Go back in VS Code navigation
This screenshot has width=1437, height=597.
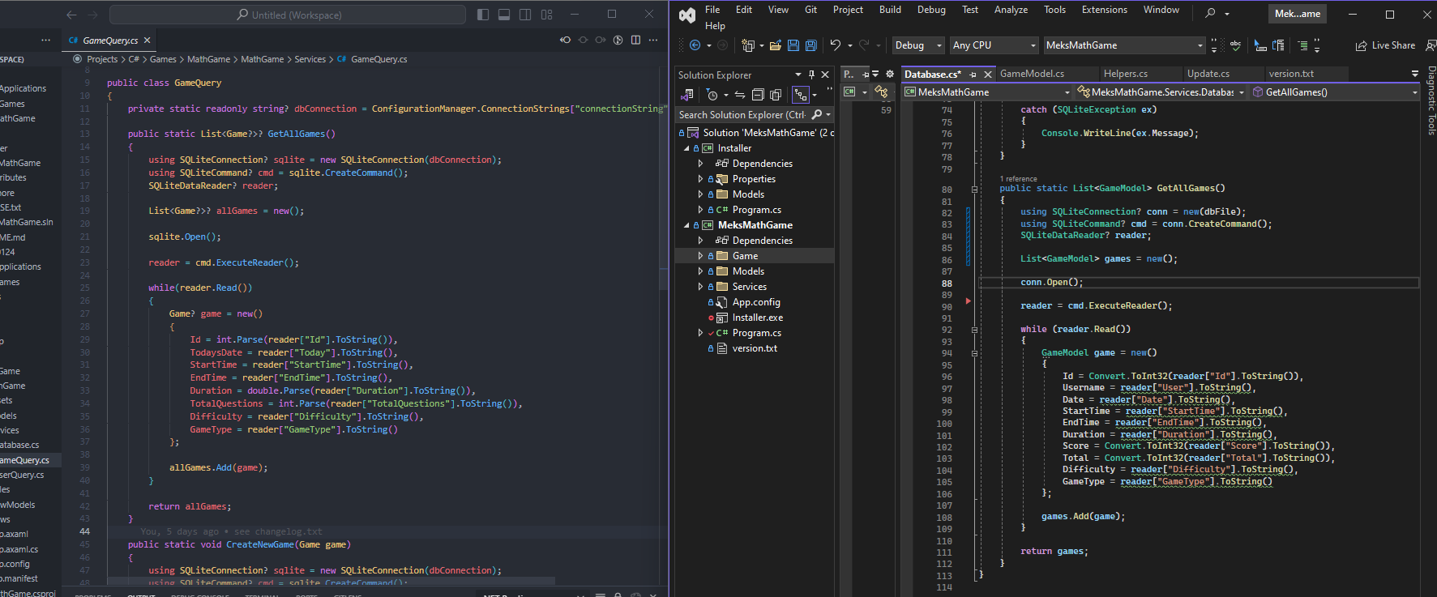point(71,15)
